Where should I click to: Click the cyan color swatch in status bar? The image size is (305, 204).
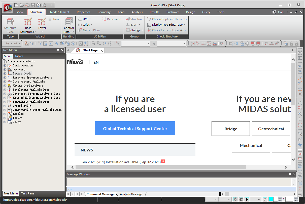(x=271, y=199)
